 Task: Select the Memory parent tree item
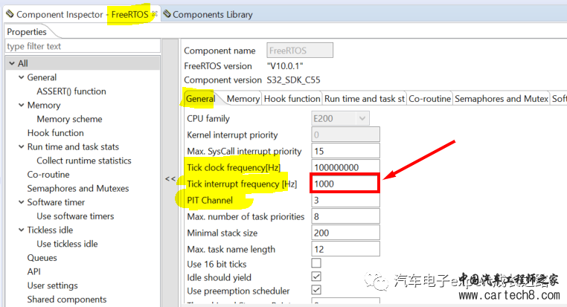pyautogui.click(x=44, y=105)
